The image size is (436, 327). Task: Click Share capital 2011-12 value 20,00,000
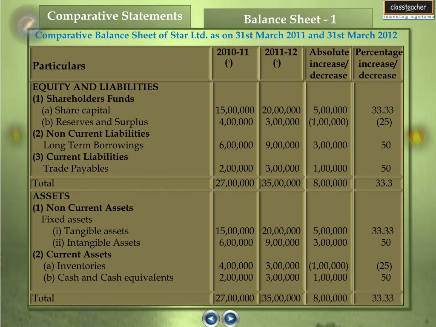click(281, 110)
